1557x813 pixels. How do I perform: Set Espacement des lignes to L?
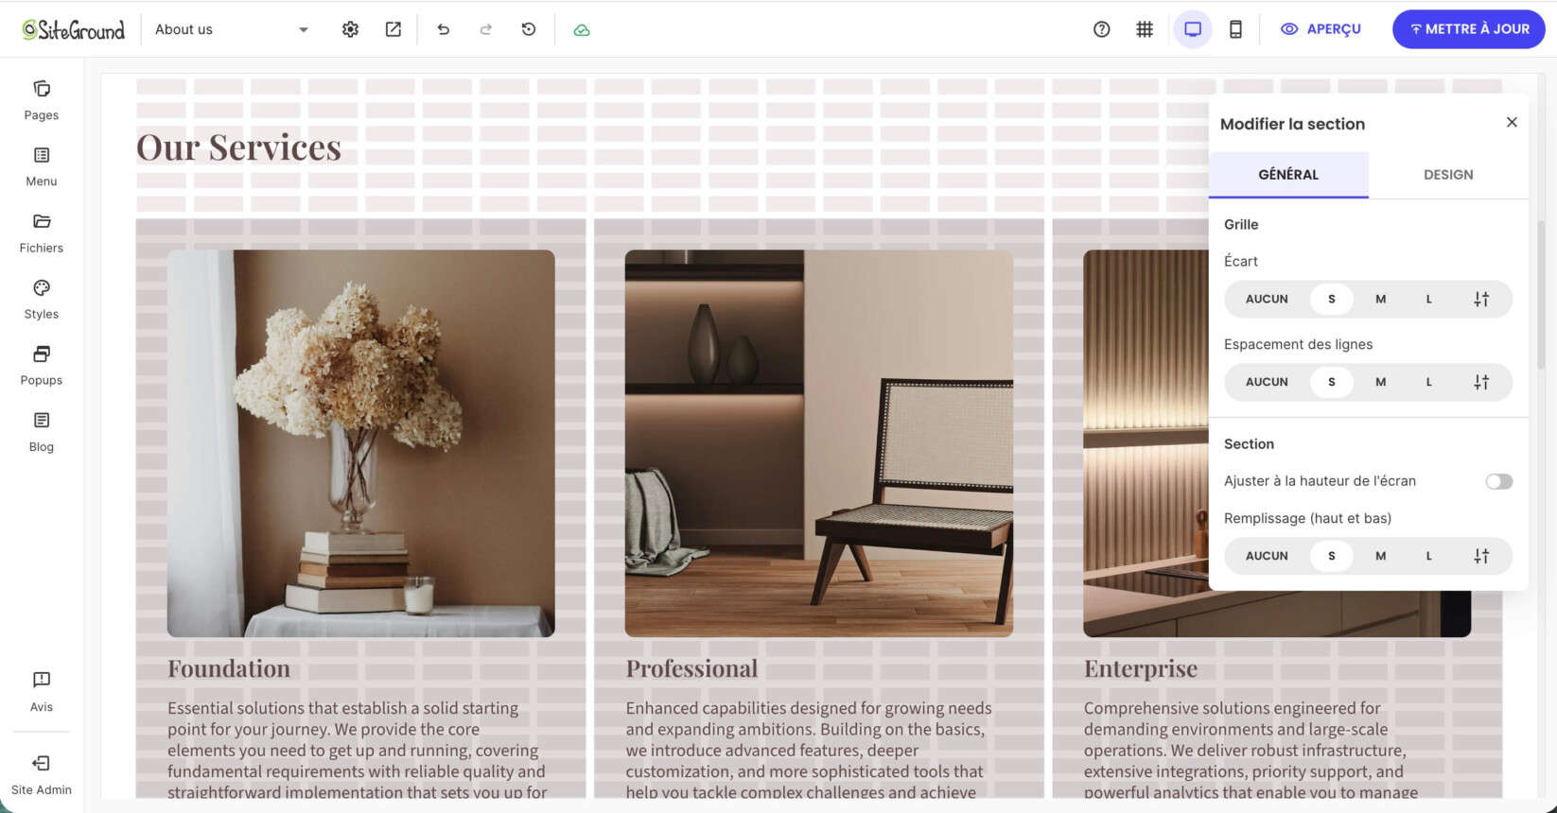1428,382
